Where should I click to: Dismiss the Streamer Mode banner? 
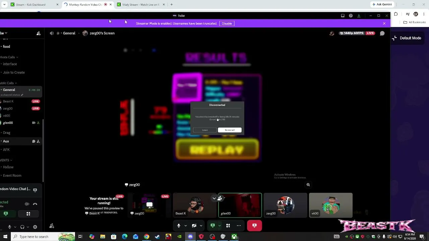point(384,23)
